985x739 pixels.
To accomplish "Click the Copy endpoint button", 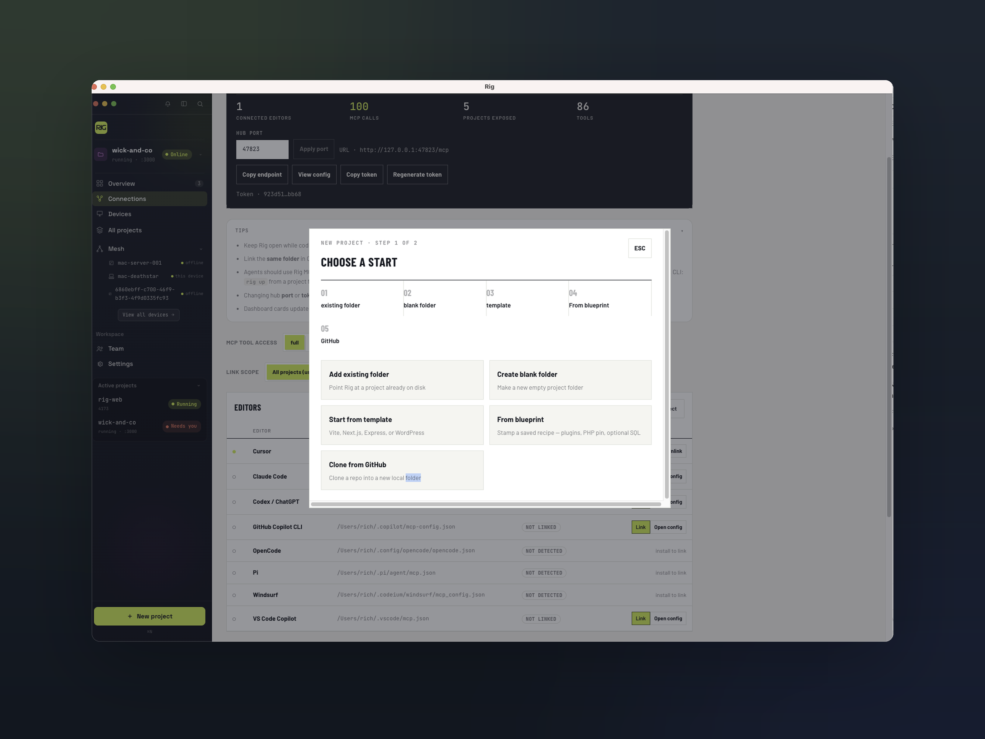I will pos(262,175).
